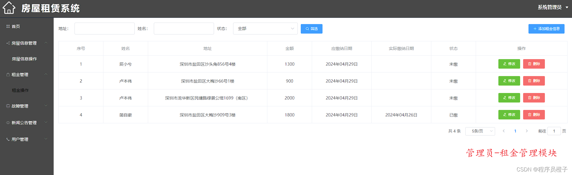The height and width of the screenshot is (175, 572).
Task: Edit the 绿景公馆1699 rent record
Action: [509, 98]
